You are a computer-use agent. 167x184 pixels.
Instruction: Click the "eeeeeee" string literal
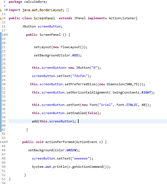tap(81, 158)
